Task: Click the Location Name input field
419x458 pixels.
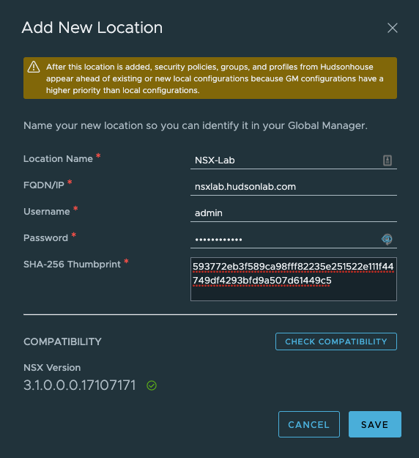Action: click(294, 160)
